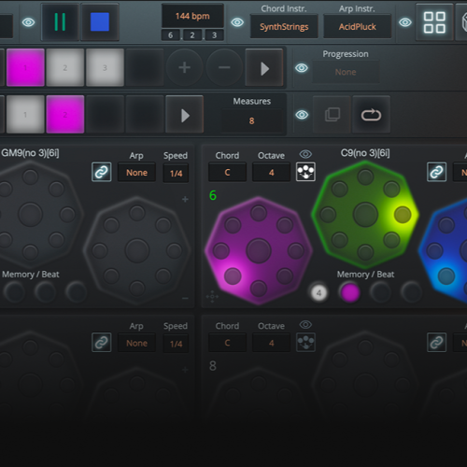467x467 pixels.
Task: Toggle the loop icon button
Action: point(371,115)
